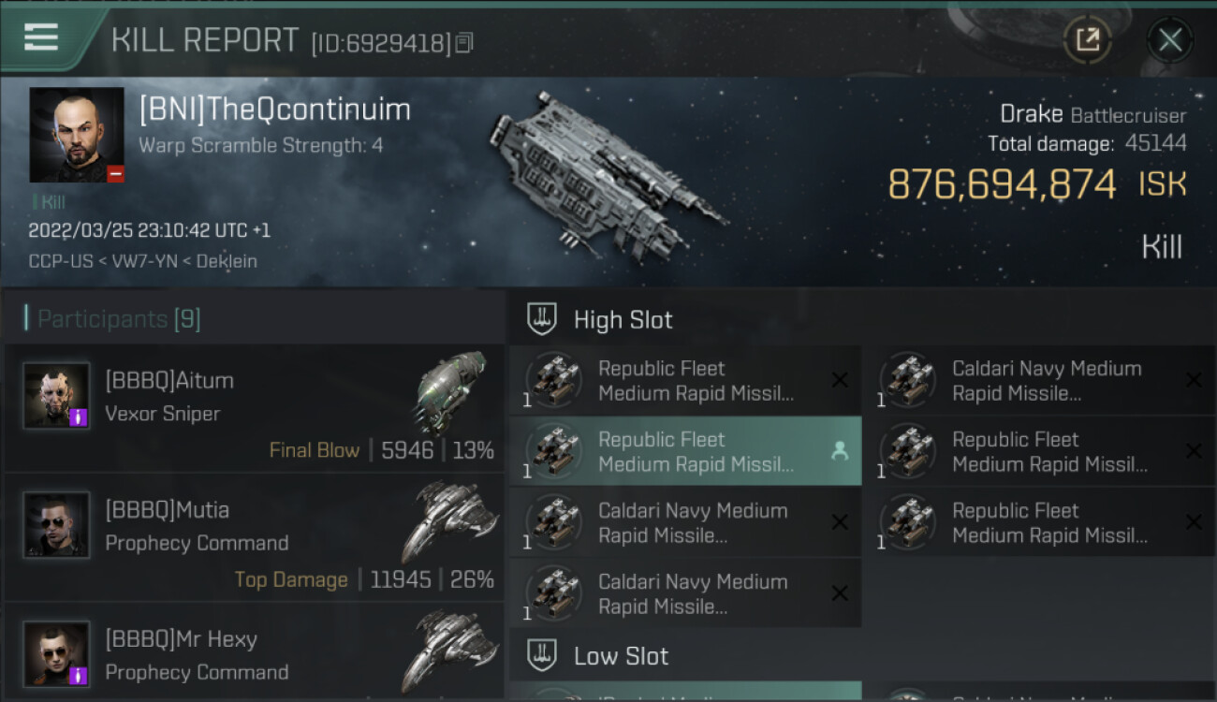Click the CCP-US location link
The width and height of the screenshot is (1217, 702).
pos(60,261)
